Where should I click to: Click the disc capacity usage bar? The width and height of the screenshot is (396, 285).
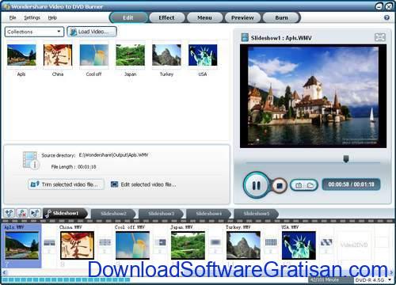click(x=66, y=279)
